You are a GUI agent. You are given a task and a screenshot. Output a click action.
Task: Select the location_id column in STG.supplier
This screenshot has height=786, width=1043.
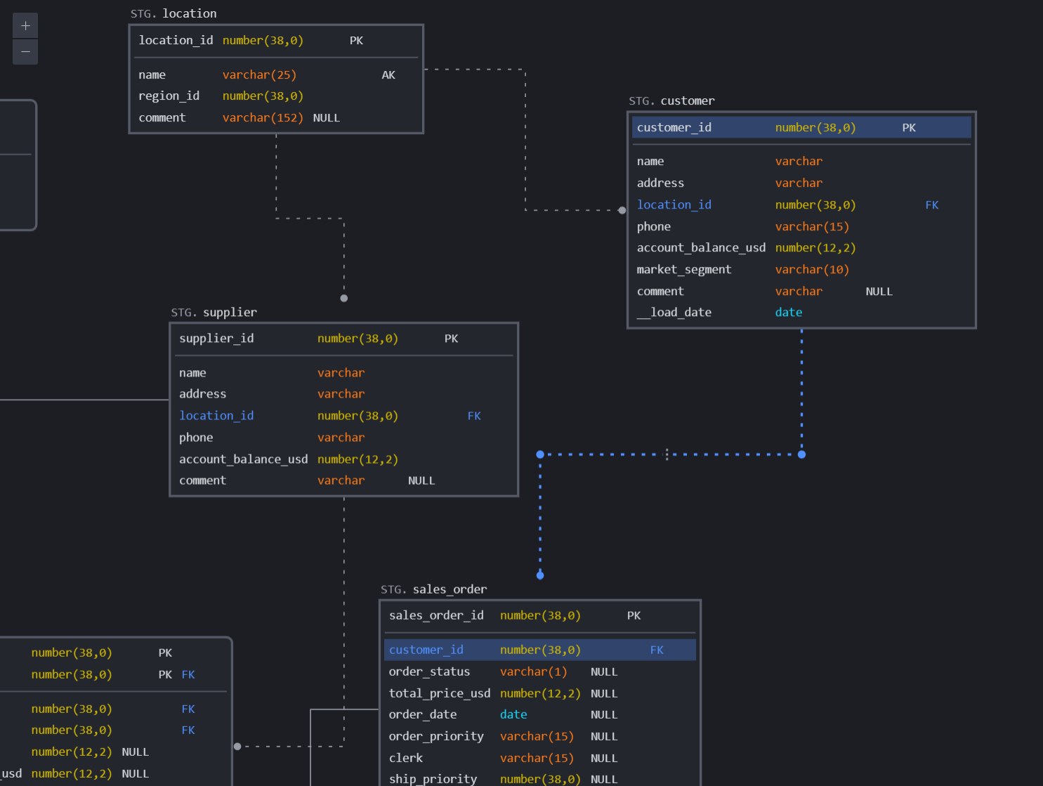pos(216,415)
